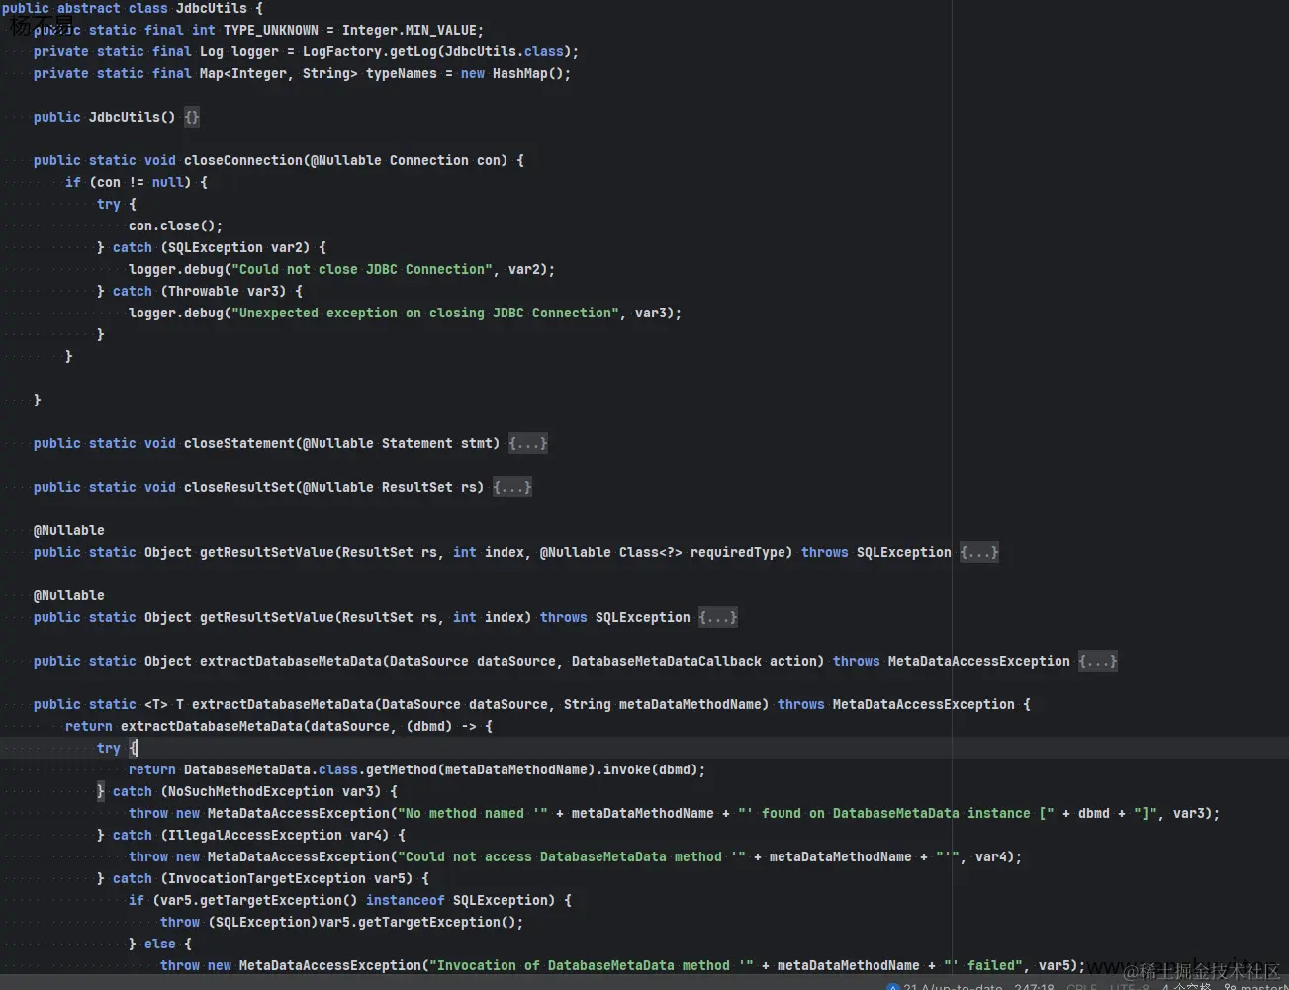
Task: Click the instanceof keyword
Action: click(406, 900)
